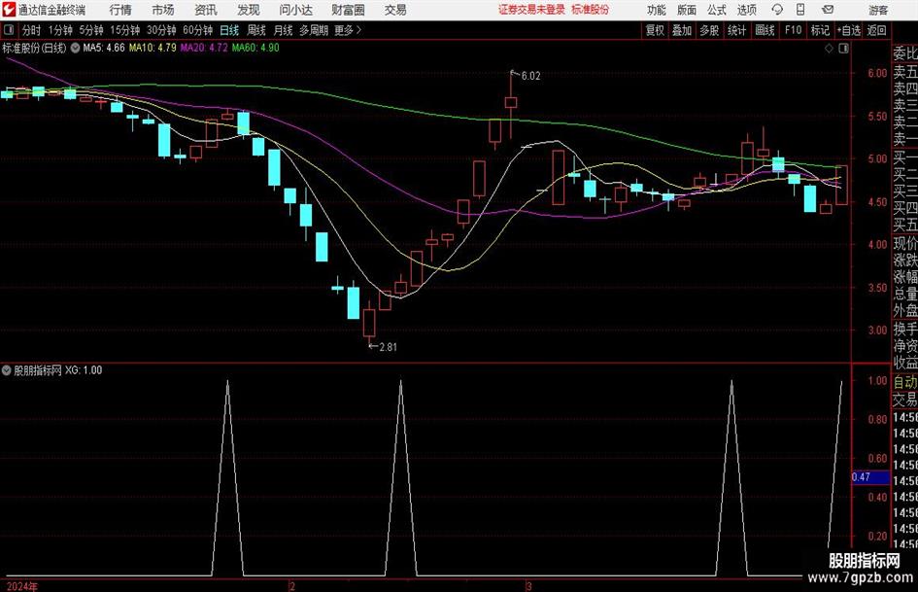Switch to 30分钟 period
Image resolution: width=918 pixels, height=592 pixels.
coord(161,30)
